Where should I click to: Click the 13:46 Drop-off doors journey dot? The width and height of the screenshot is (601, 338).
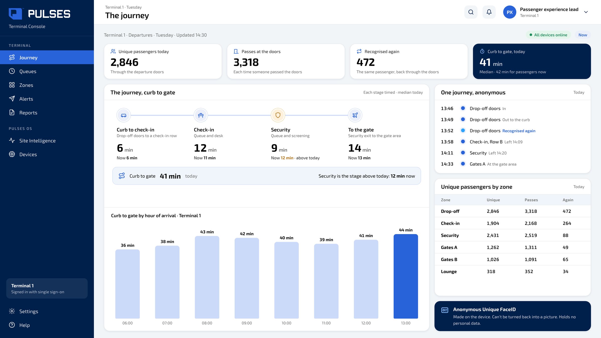pos(463,108)
